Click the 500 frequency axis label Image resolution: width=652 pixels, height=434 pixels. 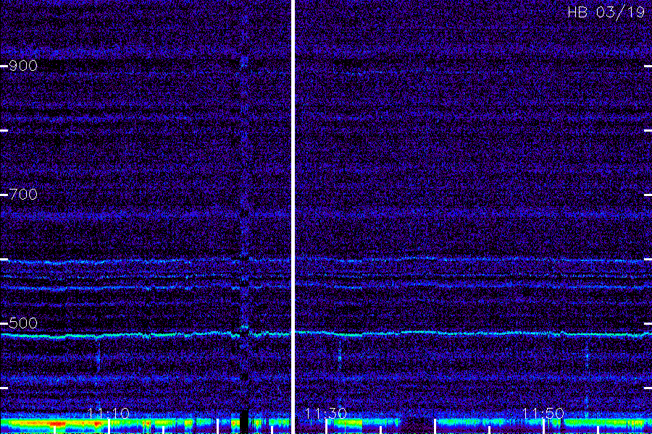(23, 323)
